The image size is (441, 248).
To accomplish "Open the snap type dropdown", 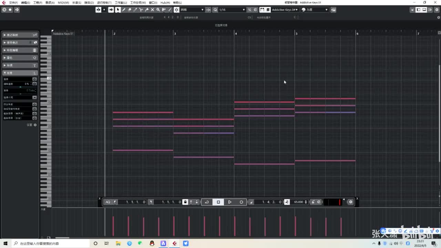I will pos(192,10).
